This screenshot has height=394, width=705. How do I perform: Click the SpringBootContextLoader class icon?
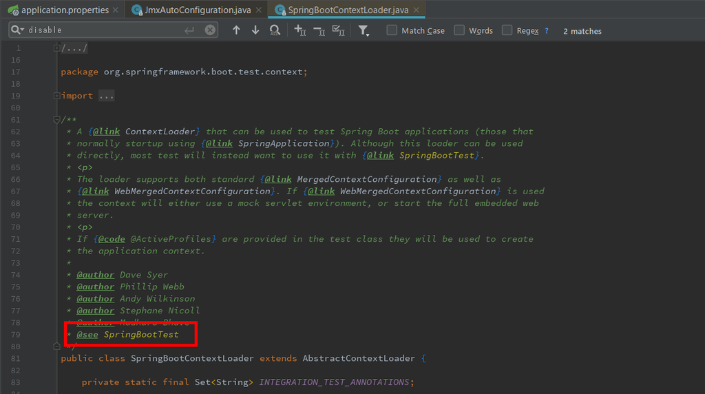(x=280, y=10)
